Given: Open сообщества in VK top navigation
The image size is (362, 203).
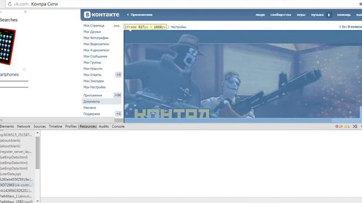Looking at the screenshot, I should point(281,15).
